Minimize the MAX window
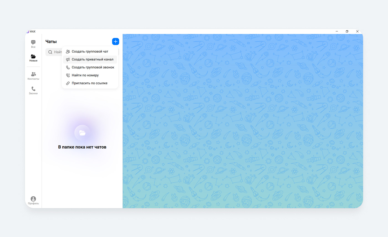Viewport: 388px width, 237px height. 337,32
